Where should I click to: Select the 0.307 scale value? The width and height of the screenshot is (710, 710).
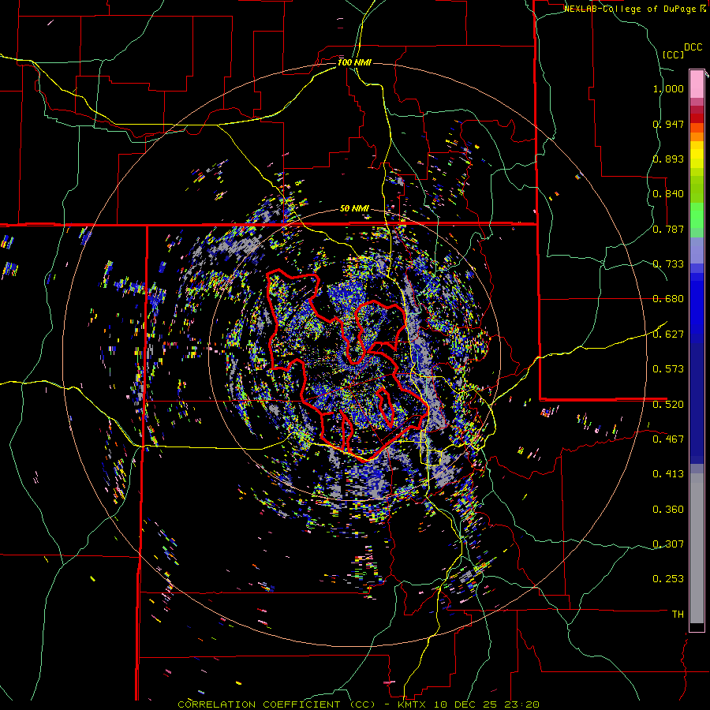coord(668,544)
